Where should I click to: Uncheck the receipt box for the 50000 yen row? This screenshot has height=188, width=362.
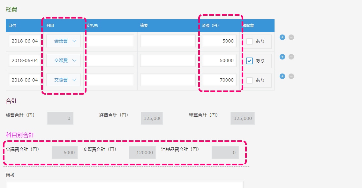pos(250,61)
